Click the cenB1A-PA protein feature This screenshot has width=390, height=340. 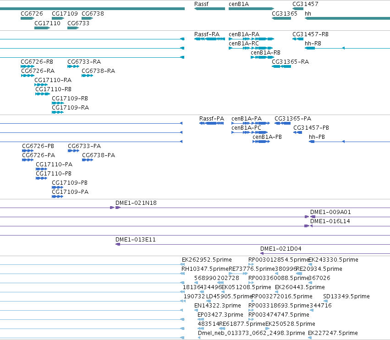[251, 123]
